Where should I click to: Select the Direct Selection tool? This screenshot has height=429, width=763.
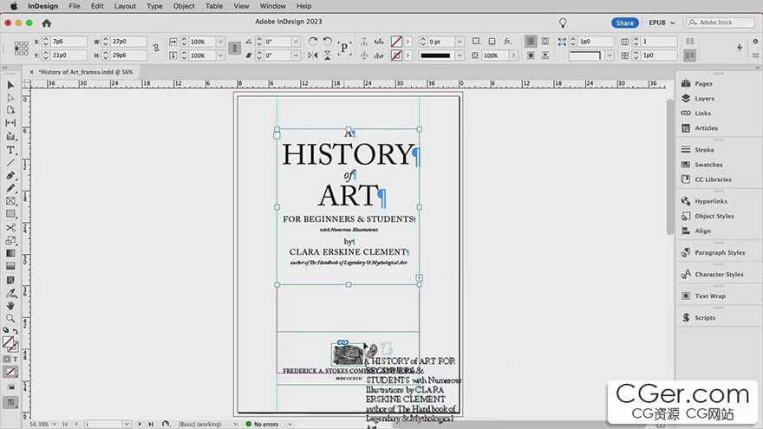[10, 98]
